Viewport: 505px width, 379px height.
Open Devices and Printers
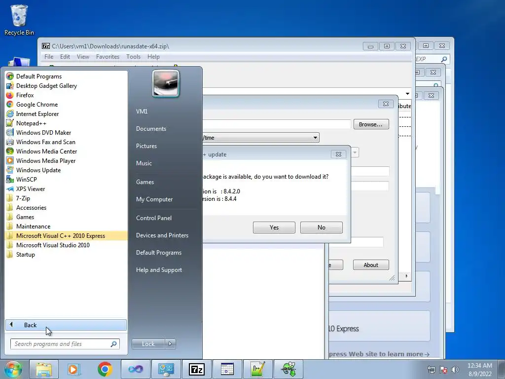162,235
